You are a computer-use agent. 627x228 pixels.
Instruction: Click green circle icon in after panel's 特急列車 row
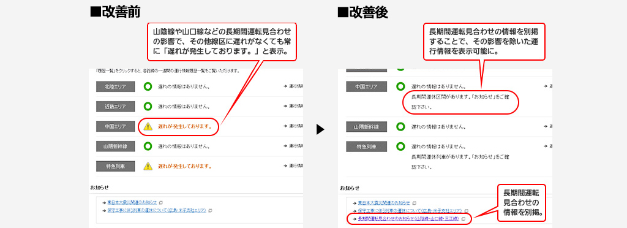(400, 146)
